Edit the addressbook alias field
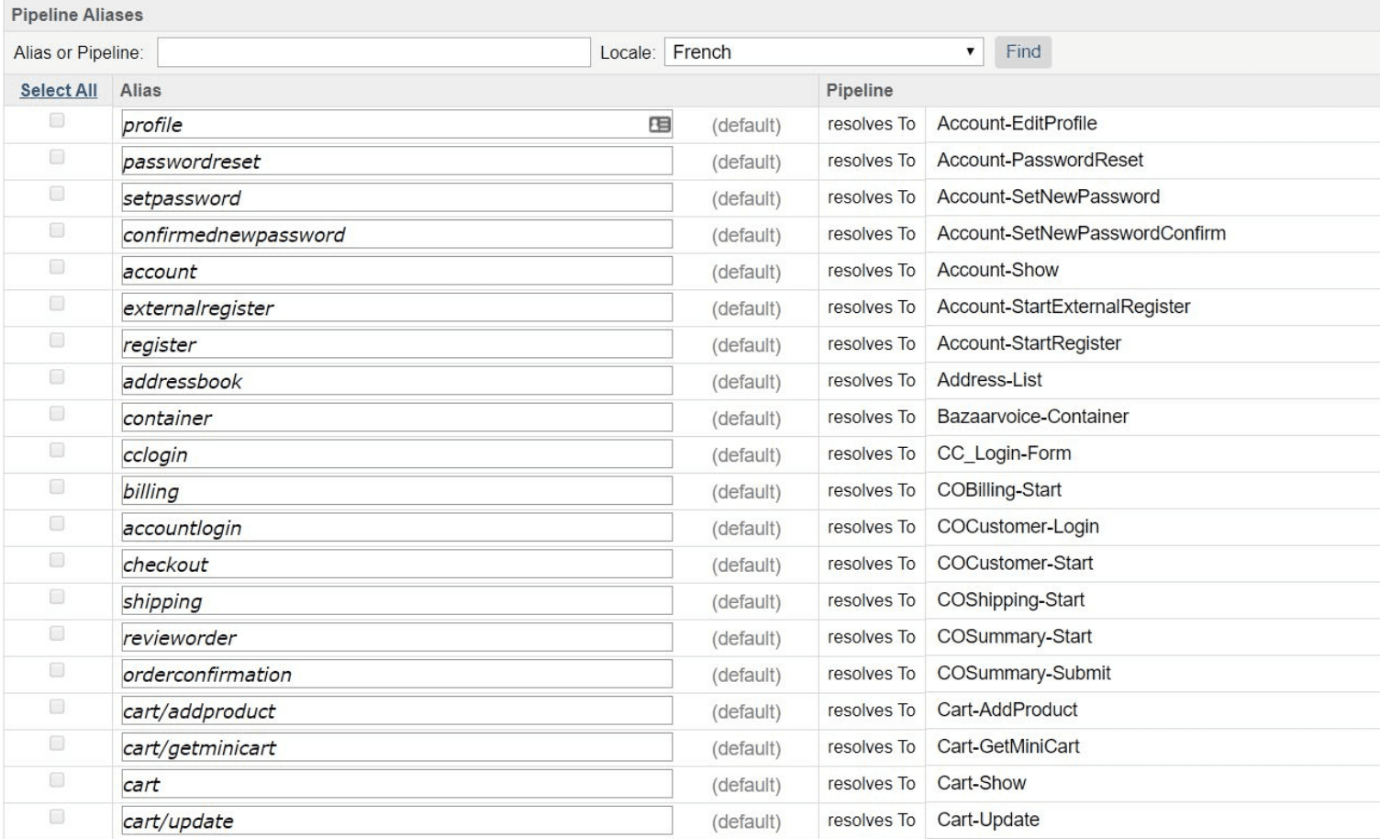The width and height of the screenshot is (1380, 839). [x=396, y=382]
